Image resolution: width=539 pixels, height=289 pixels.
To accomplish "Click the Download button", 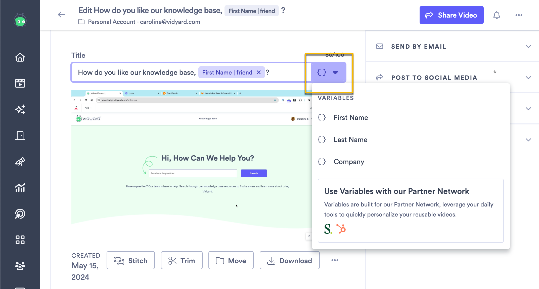I will pos(290,260).
